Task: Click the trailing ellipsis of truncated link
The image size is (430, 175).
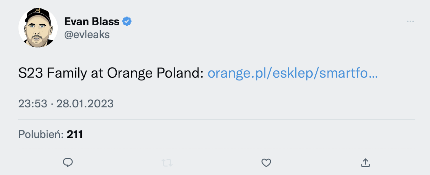Action: (373, 74)
